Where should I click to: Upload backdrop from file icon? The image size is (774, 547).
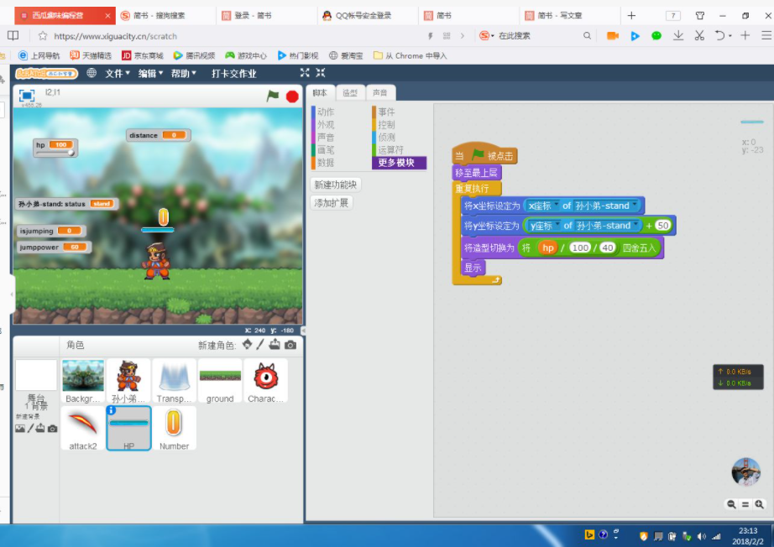point(40,428)
